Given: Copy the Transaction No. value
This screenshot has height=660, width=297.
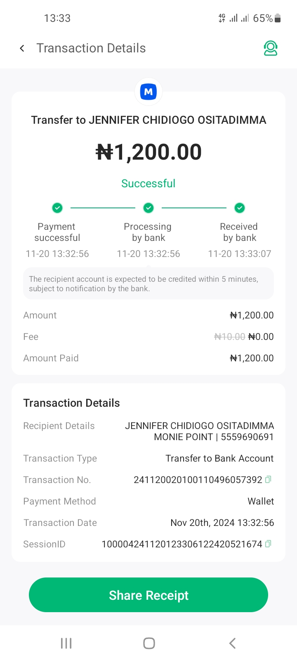Looking at the screenshot, I should click(x=268, y=479).
